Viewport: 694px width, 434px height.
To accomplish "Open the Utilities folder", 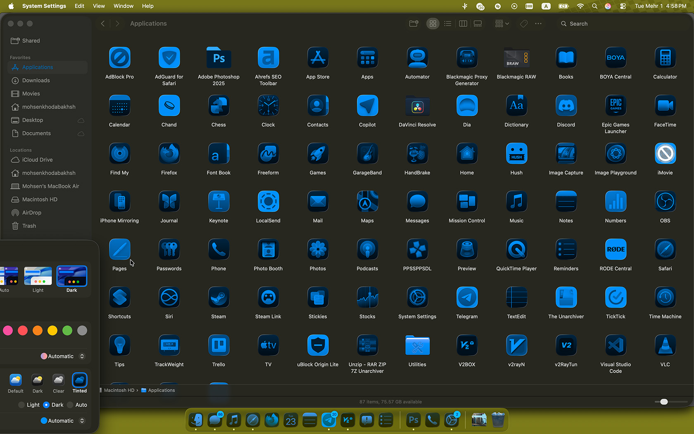I will pos(417,346).
